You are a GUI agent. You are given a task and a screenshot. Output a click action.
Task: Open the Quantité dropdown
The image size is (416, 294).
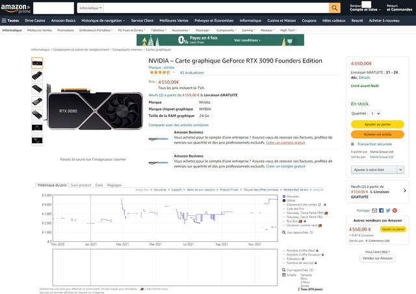(x=376, y=114)
